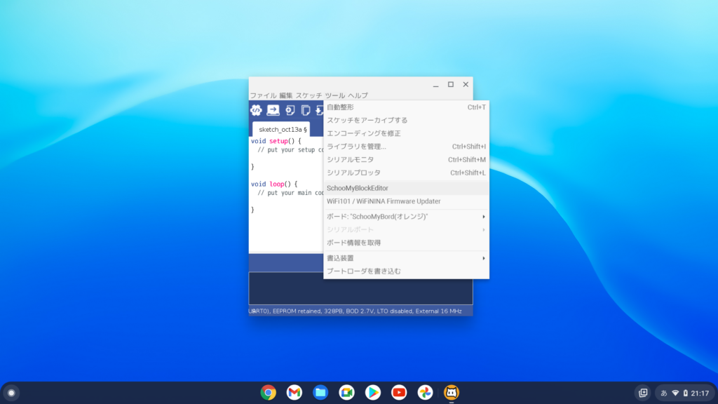The height and width of the screenshot is (404, 718).
Task: Click the Wi-Fi status icon
Action: pyautogui.click(x=675, y=393)
